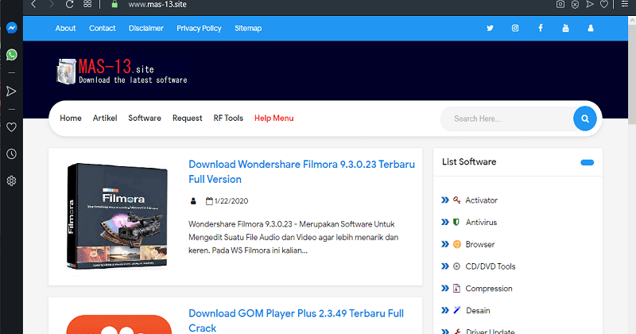636x334 pixels.
Task: Open the Speed Dial grid
Action: (87, 5)
